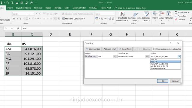Viewport: 192px width, 108px height.
Task: Click the open folder icon in quick access toolbar
Action: click(17, 3)
